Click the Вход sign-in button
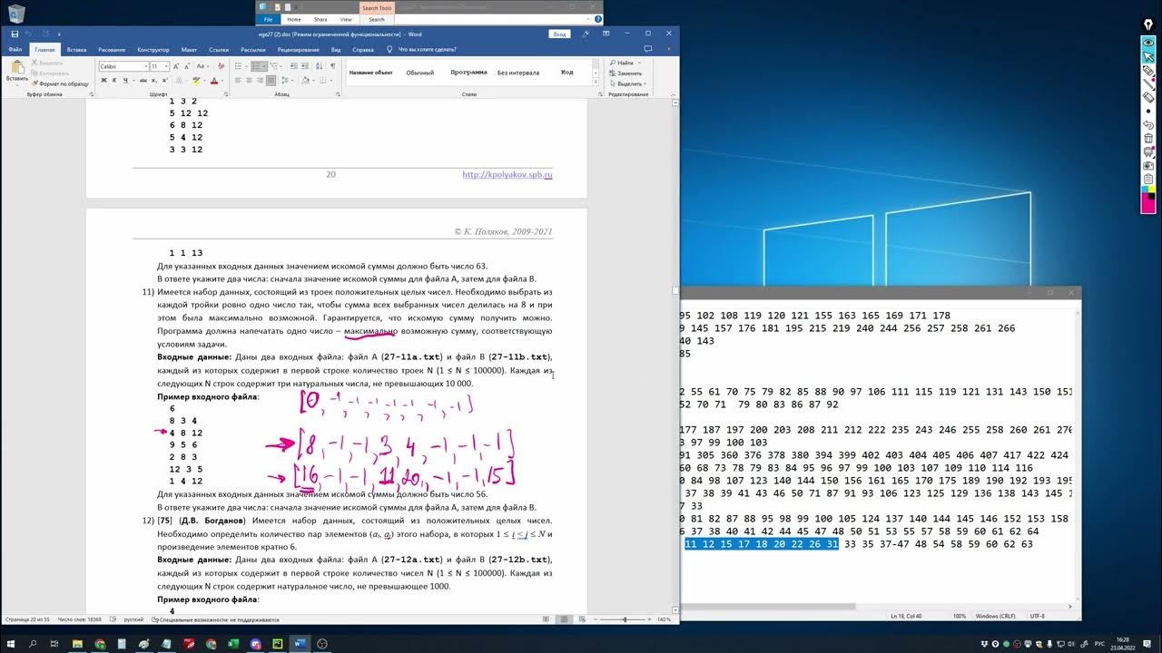Screen dimensions: 1162x653 [x=559, y=34]
